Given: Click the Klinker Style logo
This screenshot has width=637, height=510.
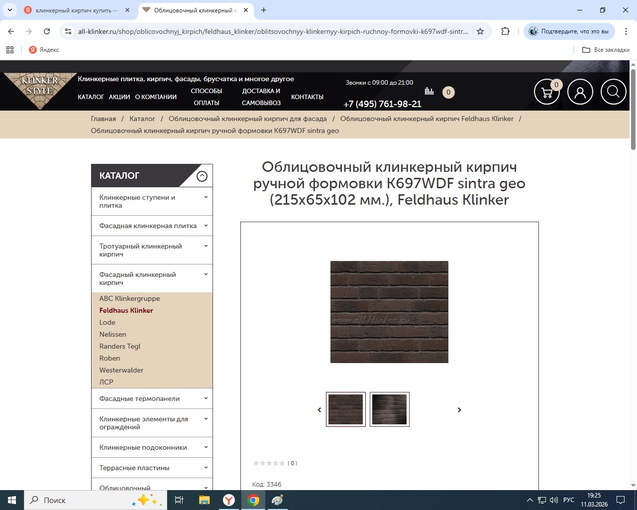Looking at the screenshot, I should (x=39, y=91).
